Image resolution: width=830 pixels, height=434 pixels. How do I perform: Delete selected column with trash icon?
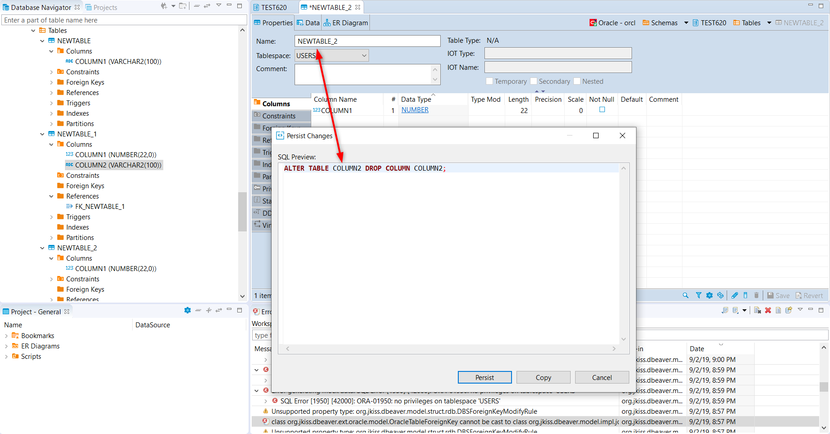coord(756,295)
